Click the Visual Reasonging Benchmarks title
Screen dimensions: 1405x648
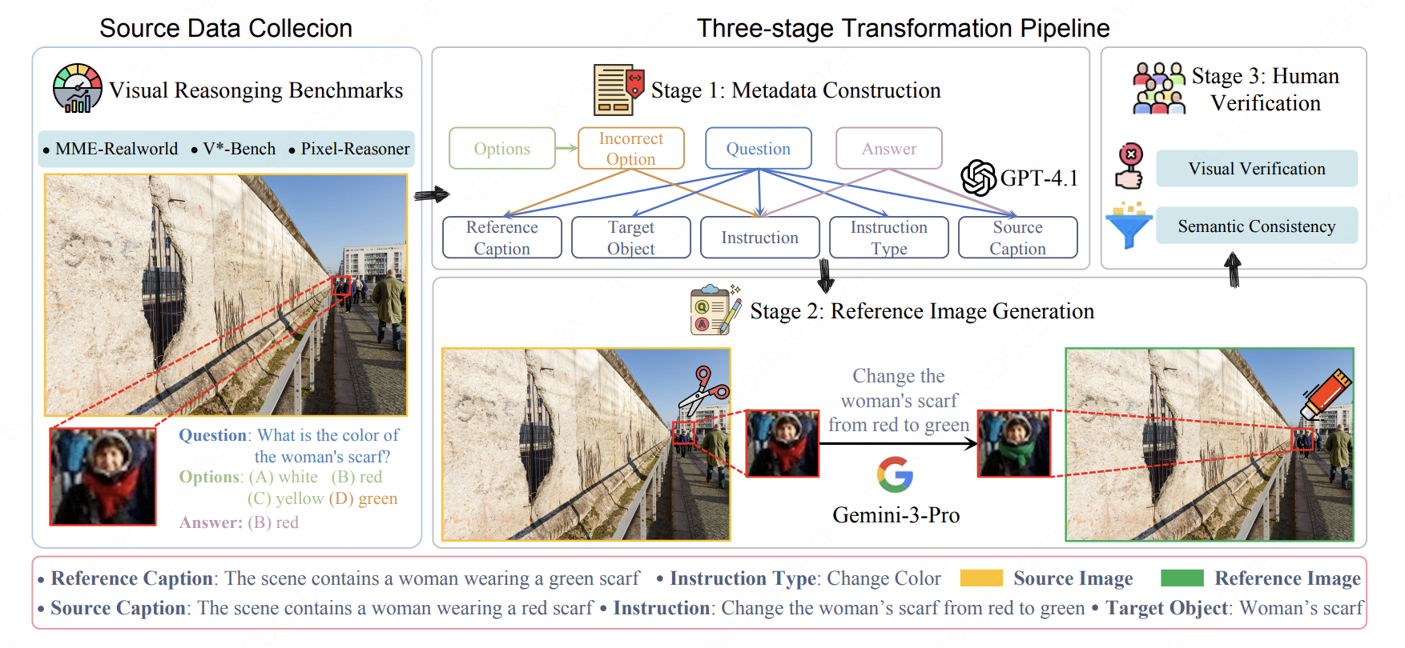[256, 90]
